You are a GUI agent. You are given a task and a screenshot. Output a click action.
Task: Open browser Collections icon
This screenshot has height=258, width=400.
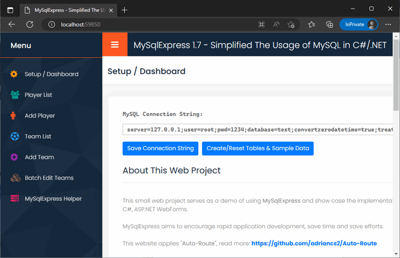click(329, 25)
